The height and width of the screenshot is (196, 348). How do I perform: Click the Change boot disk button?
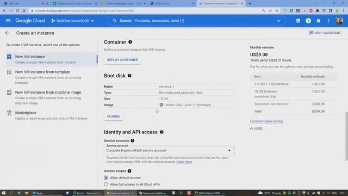click(114, 116)
